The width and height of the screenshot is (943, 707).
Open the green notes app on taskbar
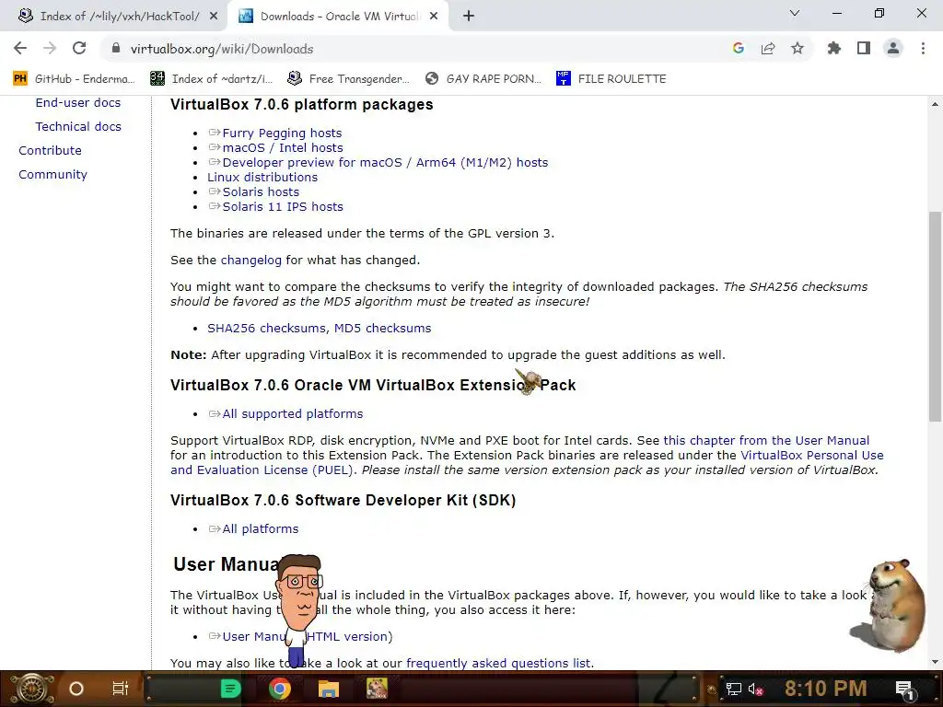tap(230, 689)
